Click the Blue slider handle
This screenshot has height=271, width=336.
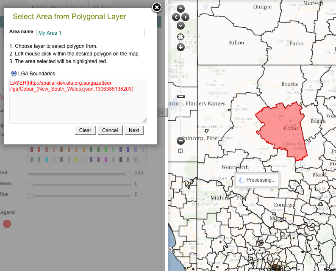tap(31, 196)
